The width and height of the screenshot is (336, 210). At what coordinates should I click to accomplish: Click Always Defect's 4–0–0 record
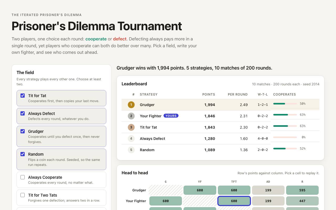[x=263, y=139]
